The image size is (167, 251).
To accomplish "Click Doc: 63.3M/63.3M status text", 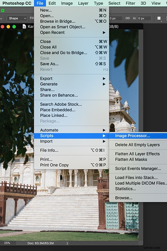I will click(41, 243).
